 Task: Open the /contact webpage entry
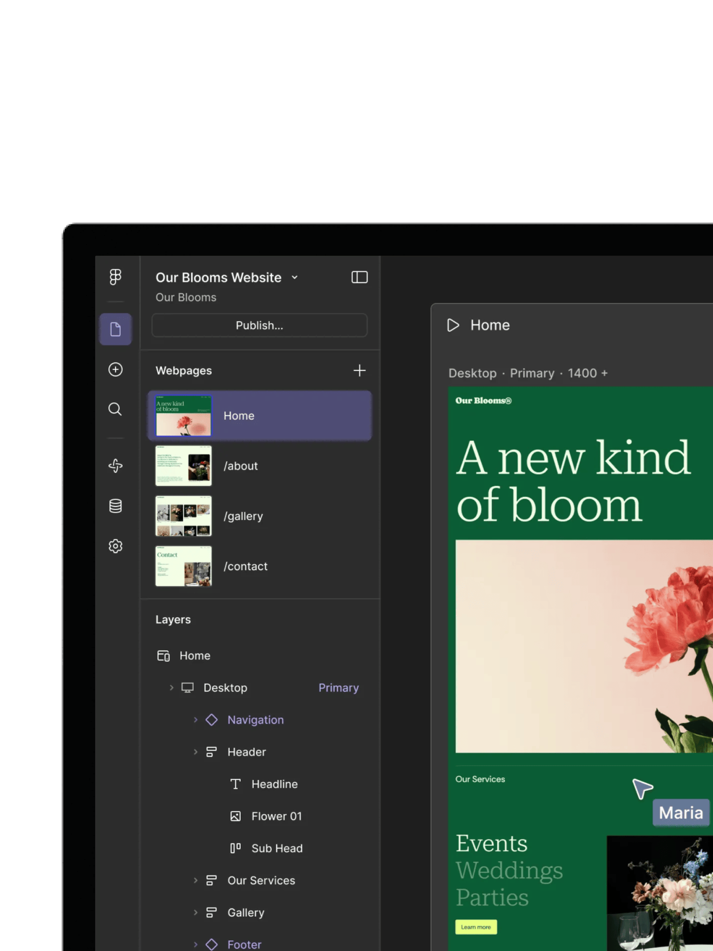260,566
